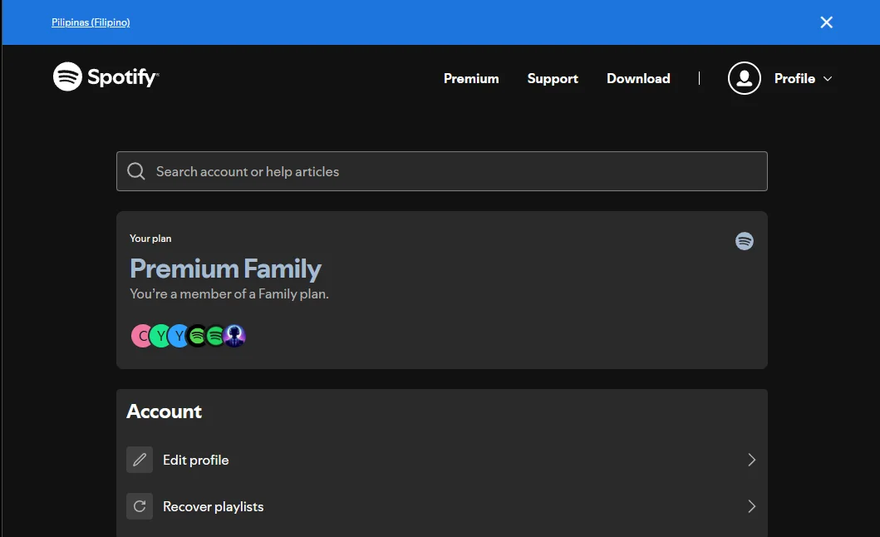The height and width of the screenshot is (537, 880).
Task: Go to the Premium page
Action: pyautogui.click(x=471, y=79)
